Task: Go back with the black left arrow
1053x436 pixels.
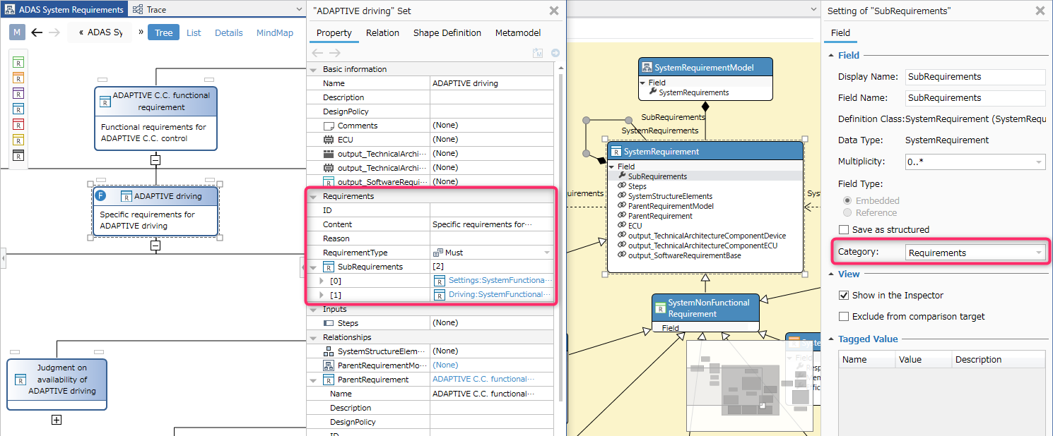Action: pyautogui.click(x=37, y=32)
